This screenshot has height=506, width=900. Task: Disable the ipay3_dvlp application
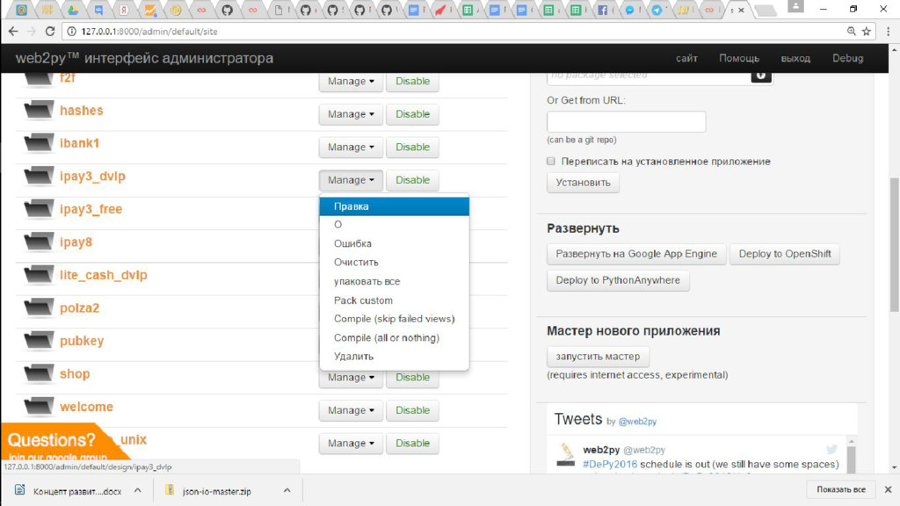pos(413,180)
